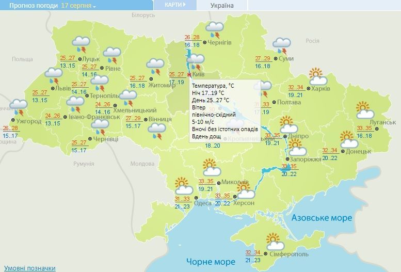Click the thunderstorm icon above Чернівці
401x272 pixels.
tap(100, 127)
